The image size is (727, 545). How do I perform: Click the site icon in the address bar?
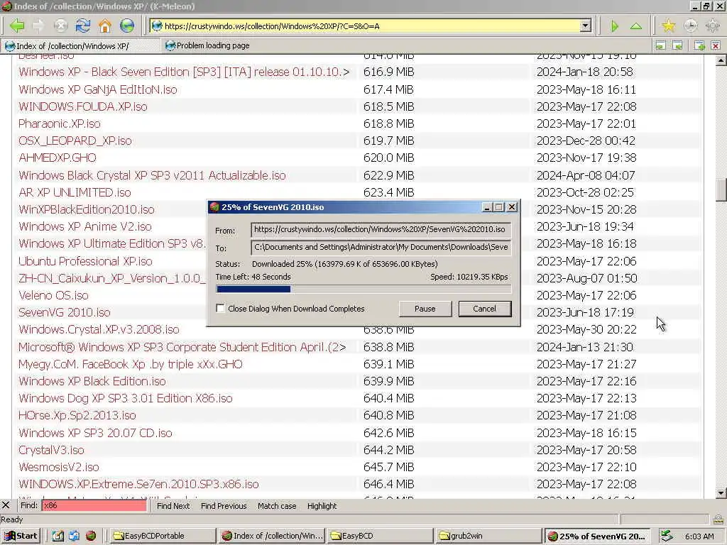157,26
